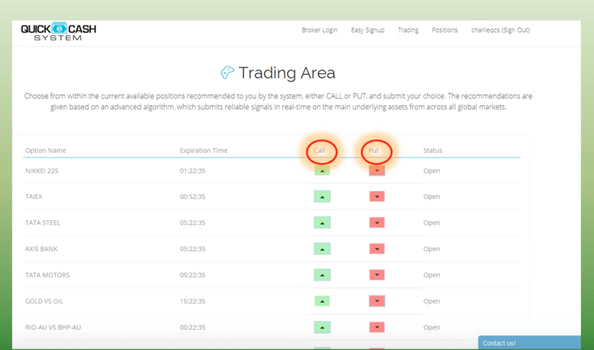Click the Open status for TATA STEEL
The image size is (594, 350).
point(432,223)
